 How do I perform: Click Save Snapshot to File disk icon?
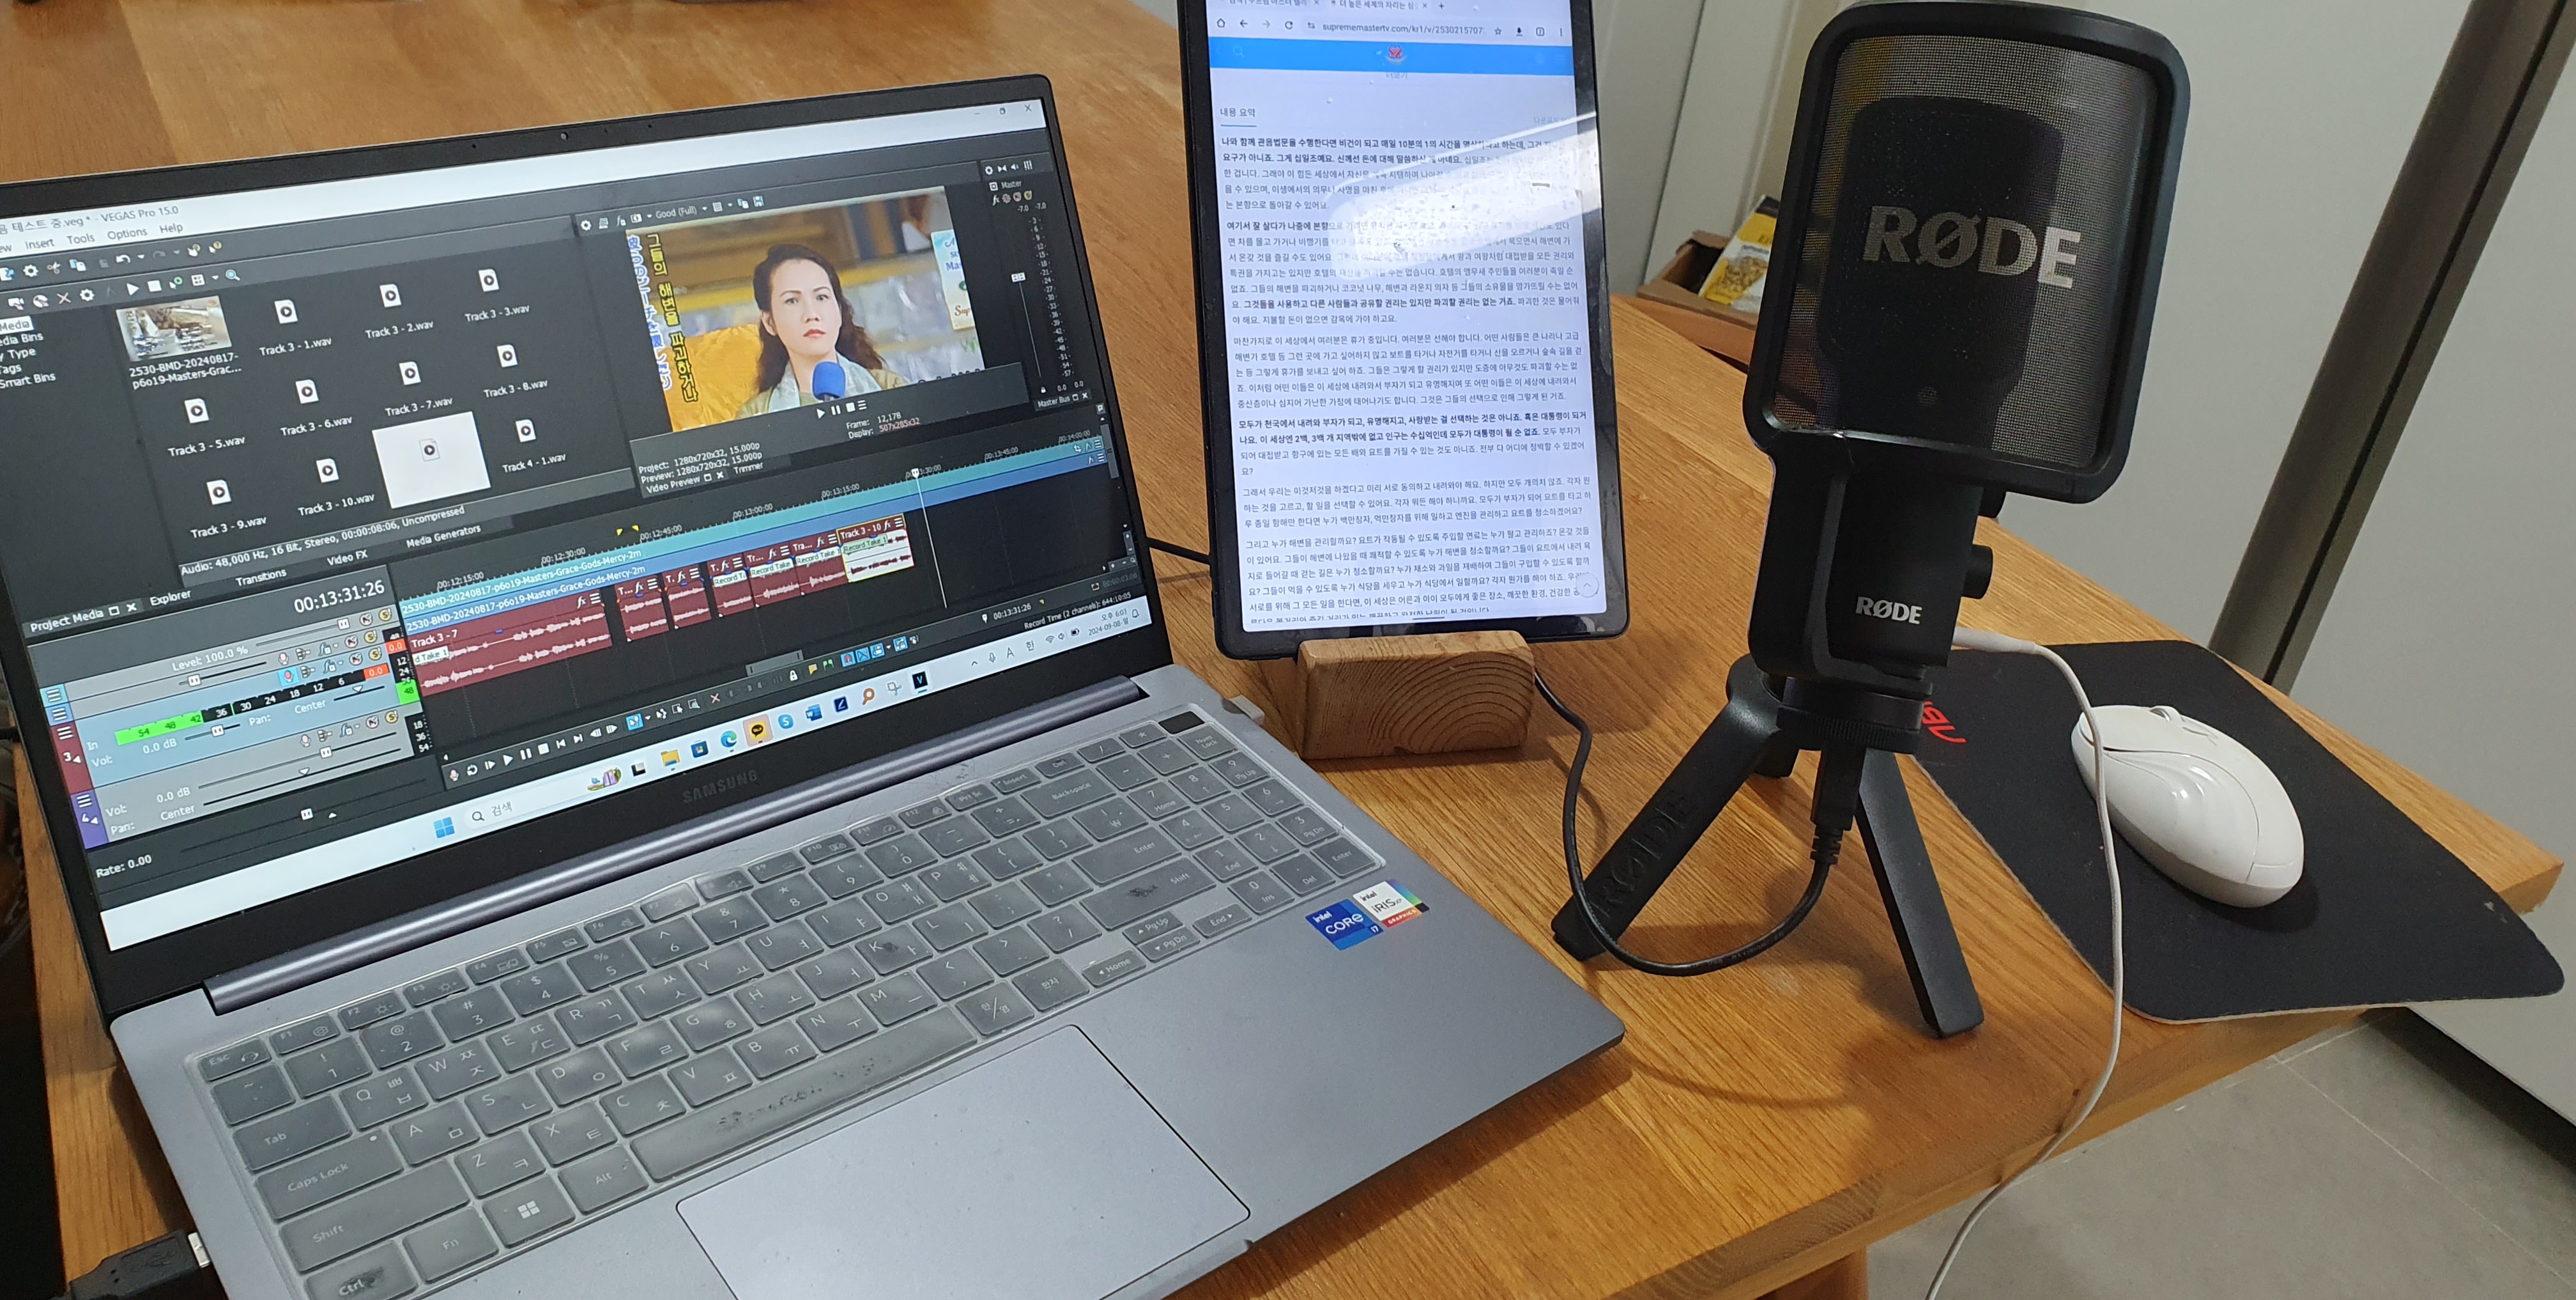(759, 202)
